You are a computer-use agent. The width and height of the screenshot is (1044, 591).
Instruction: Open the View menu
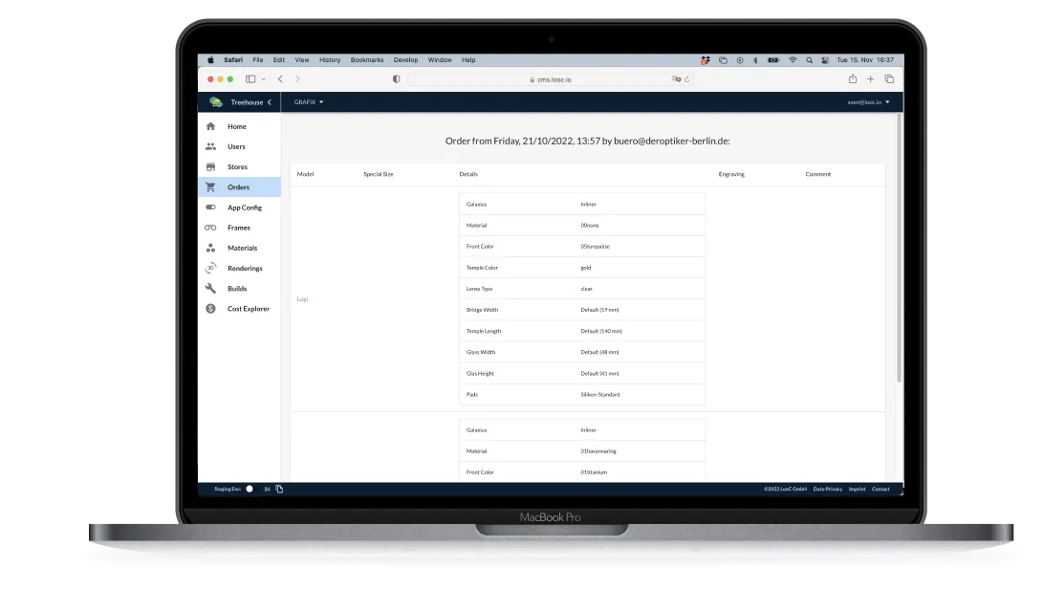tap(302, 60)
